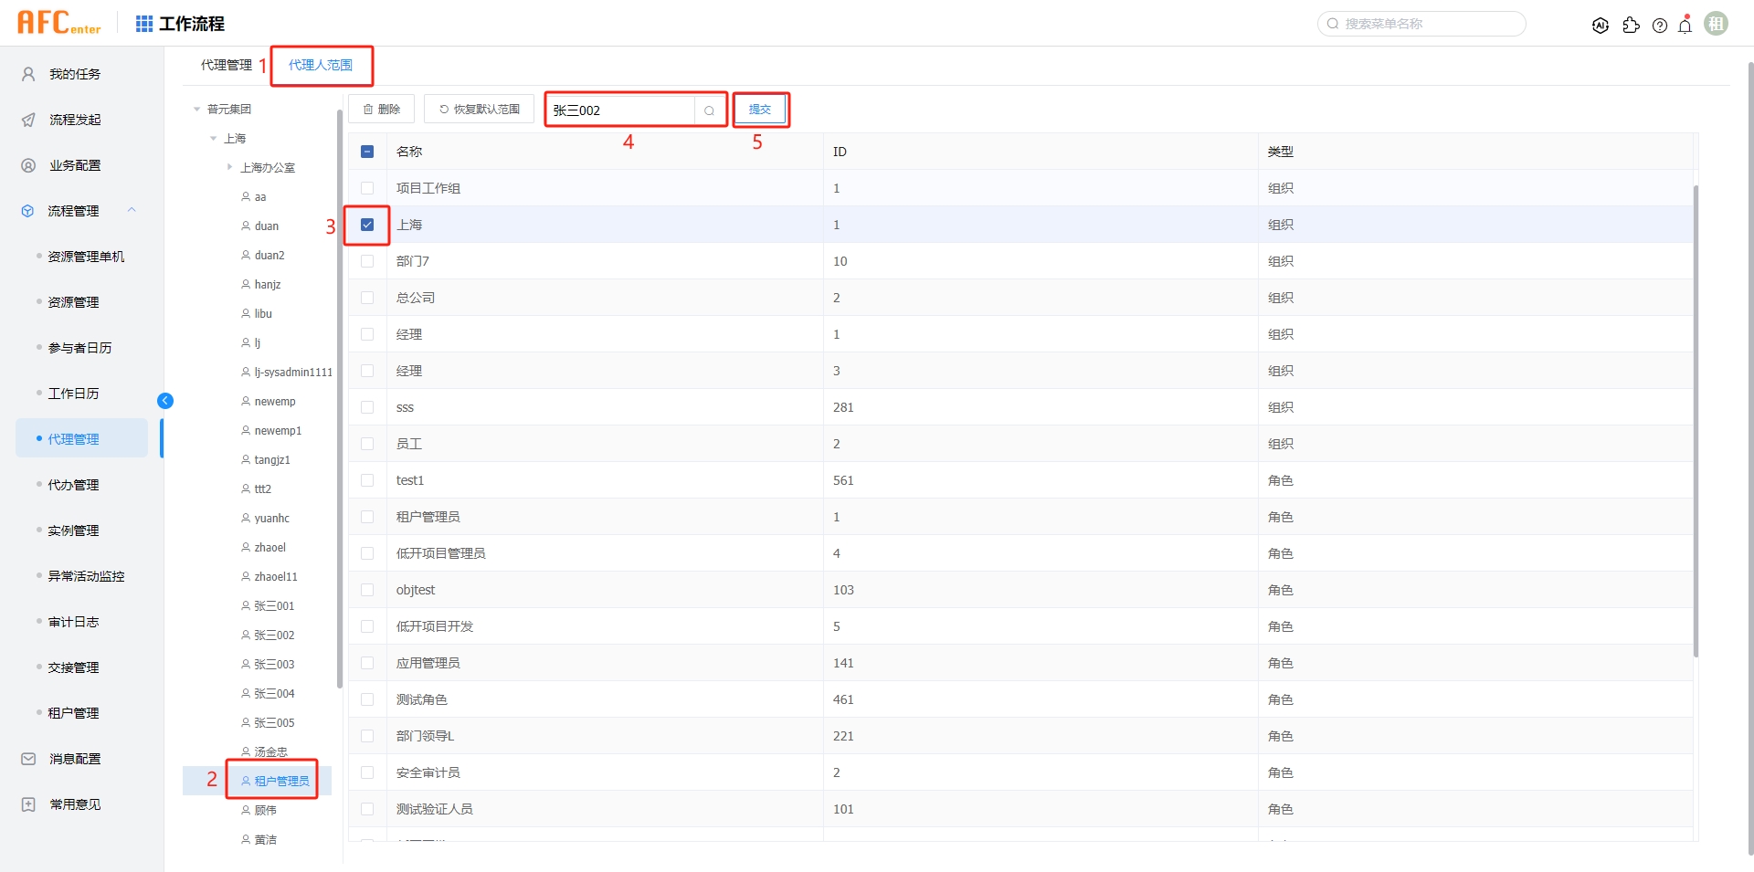The height and width of the screenshot is (872, 1754).
Task: Open the AI assistant icon
Action: pyautogui.click(x=1601, y=25)
